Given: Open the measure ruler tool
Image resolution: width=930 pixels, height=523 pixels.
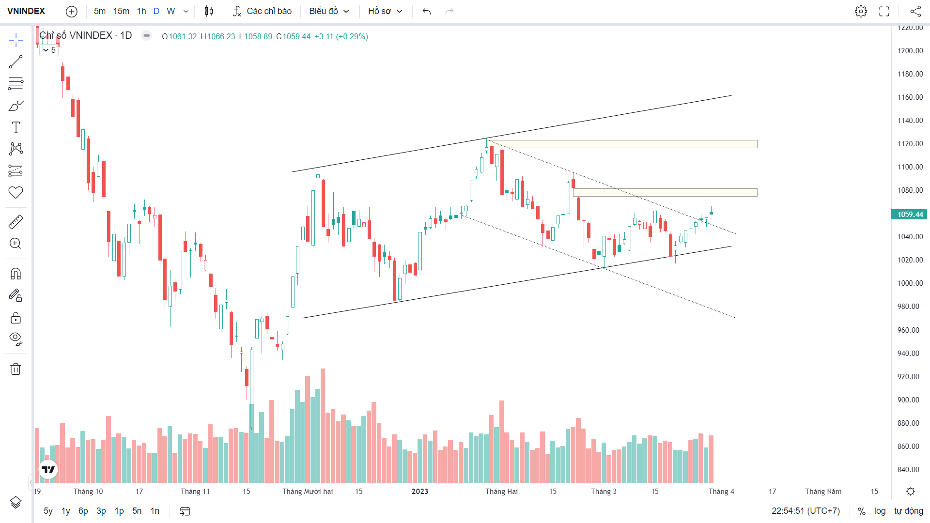Looking at the screenshot, I should click(x=15, y=222).
